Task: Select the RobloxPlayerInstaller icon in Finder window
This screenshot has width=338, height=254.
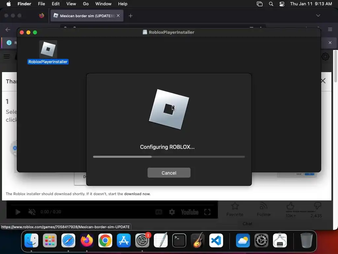Action: [x=48, y=49]
